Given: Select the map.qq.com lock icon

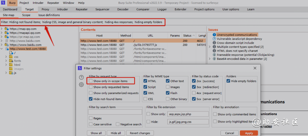Looking at the screenshot, I should pos(7,29).
